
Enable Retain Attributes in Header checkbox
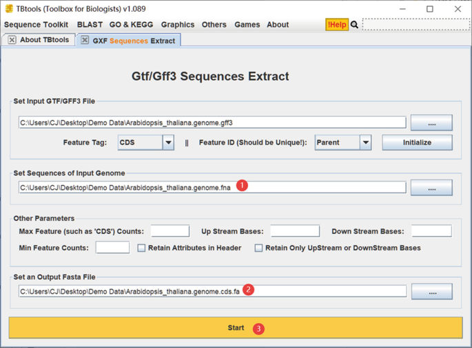[x=141, y=248]
